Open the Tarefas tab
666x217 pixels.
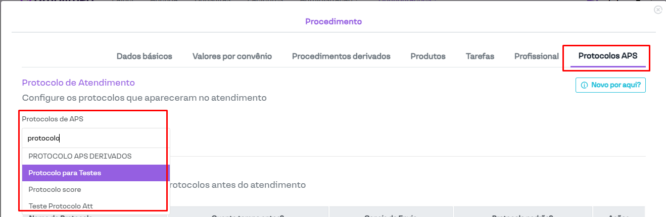(x=480, y=56)
